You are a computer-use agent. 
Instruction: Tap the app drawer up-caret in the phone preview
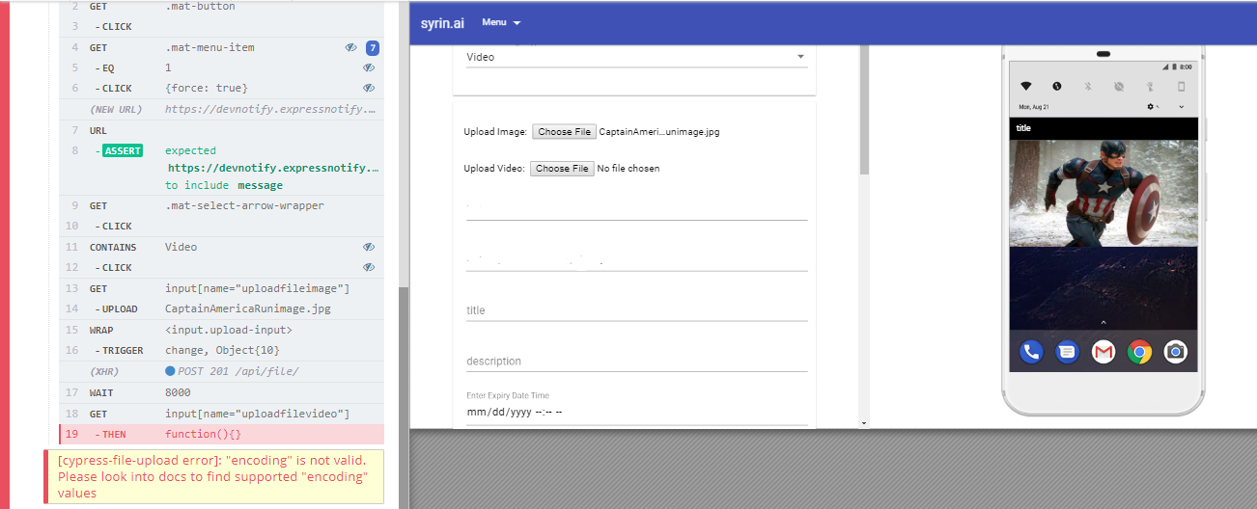[x=1103, y=322]
